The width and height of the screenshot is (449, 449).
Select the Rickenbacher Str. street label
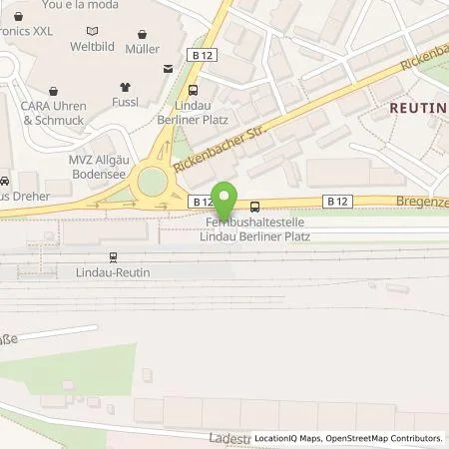coord(220,149)
